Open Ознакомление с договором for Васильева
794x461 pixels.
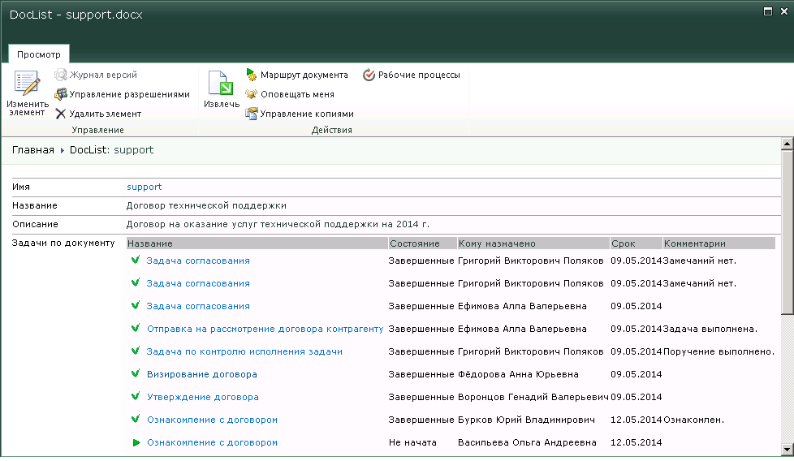(212, 443)
